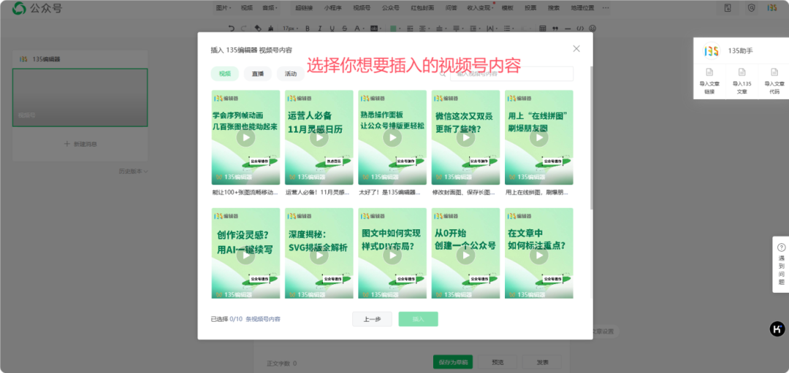Open the 收入变现 dropdown in insert bar
The image size is (789, 373).
(x=480, y=8)
